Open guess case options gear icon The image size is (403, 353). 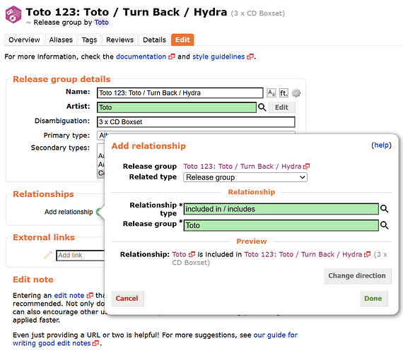point(296,92)
